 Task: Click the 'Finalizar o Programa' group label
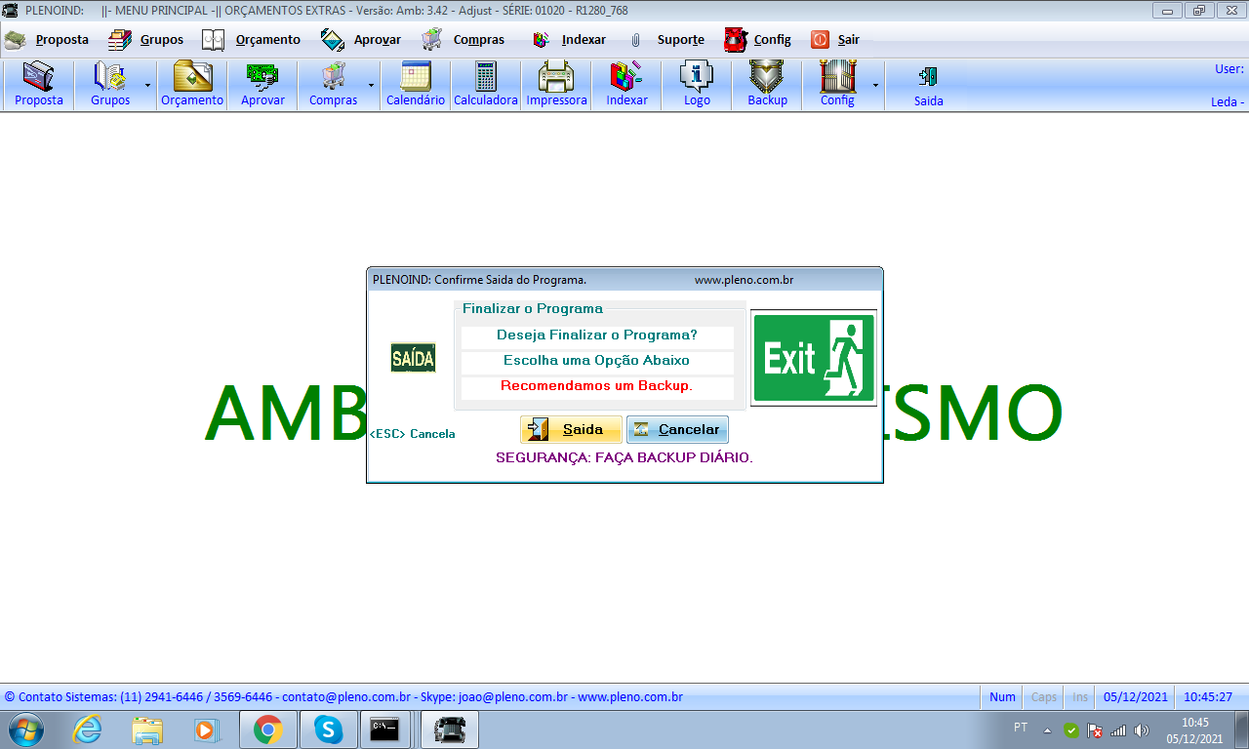pyautogui.click(x=533, y=309)
